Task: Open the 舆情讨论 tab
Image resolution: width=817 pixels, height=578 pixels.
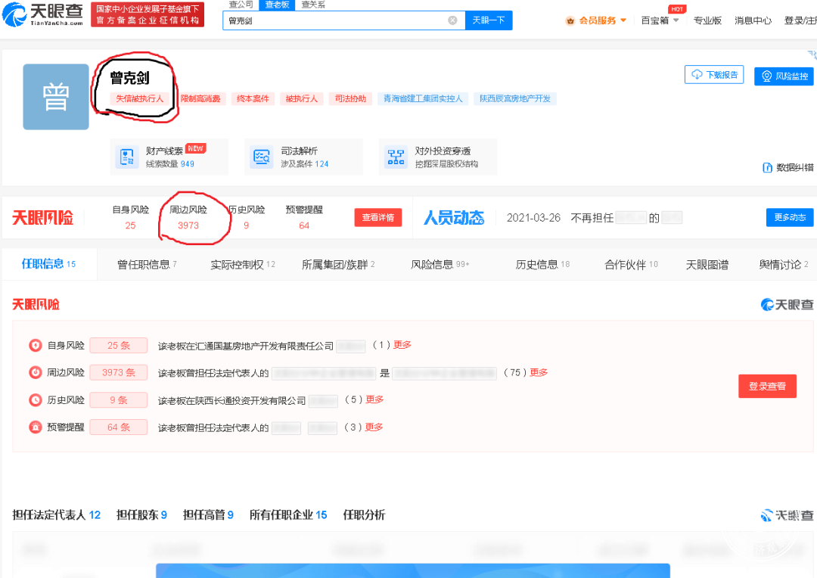Action: (784, 265)
